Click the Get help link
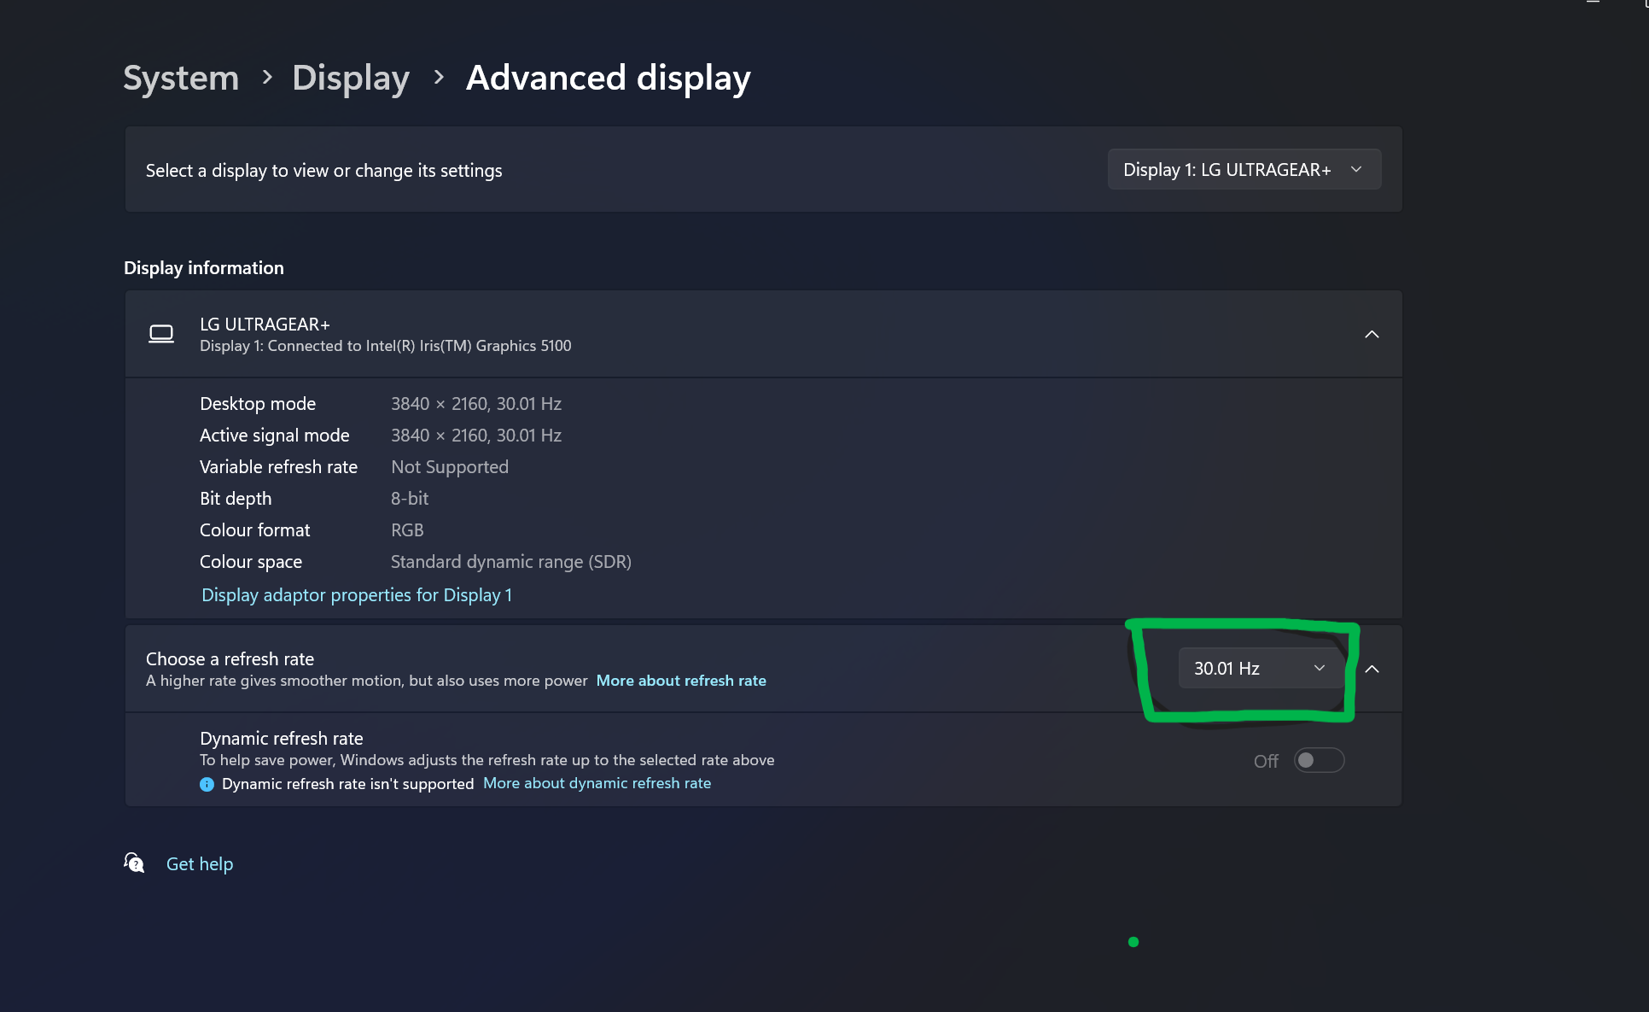Screen dimensions: 1649x1012 pos(200,864)
